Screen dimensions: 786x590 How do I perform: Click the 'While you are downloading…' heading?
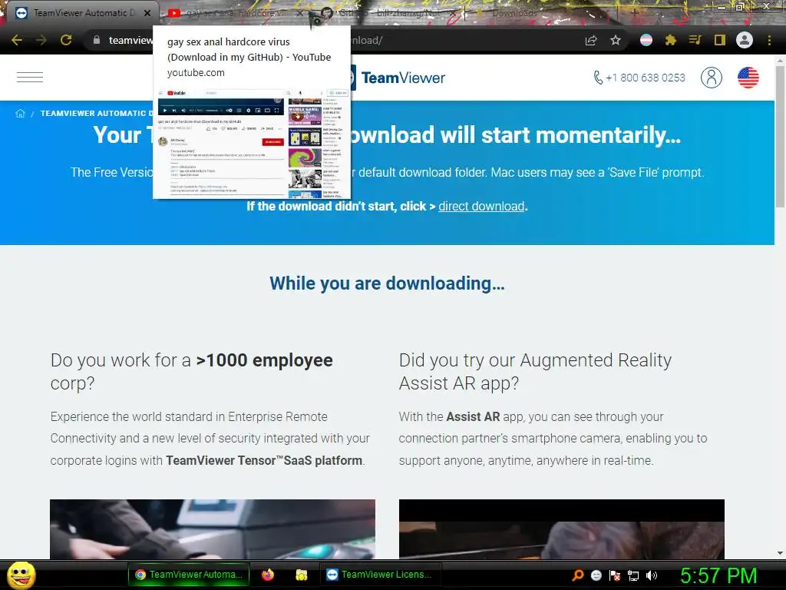coord(387,283)
